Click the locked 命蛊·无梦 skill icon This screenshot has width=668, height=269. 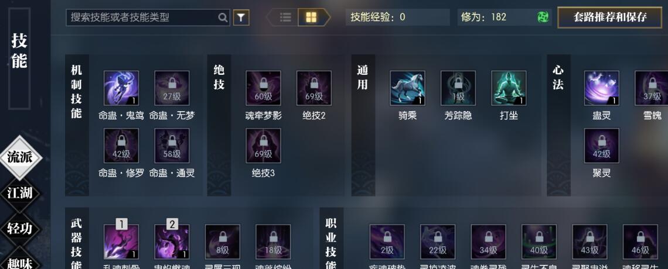point(172,88)
